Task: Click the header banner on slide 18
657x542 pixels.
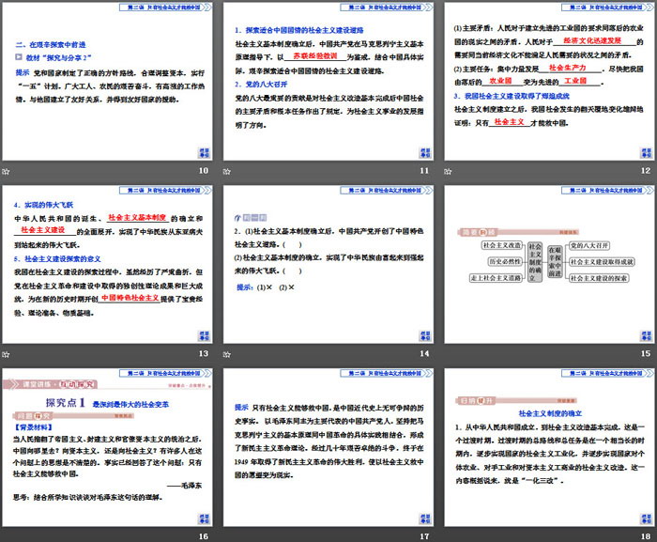Action: [607, 373]
